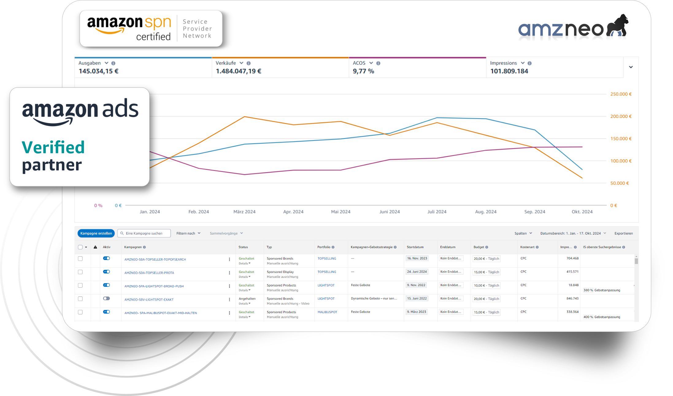
Task: Click Kampagne erstellen button
Action: pyautogui.click(x=96, y=233)
